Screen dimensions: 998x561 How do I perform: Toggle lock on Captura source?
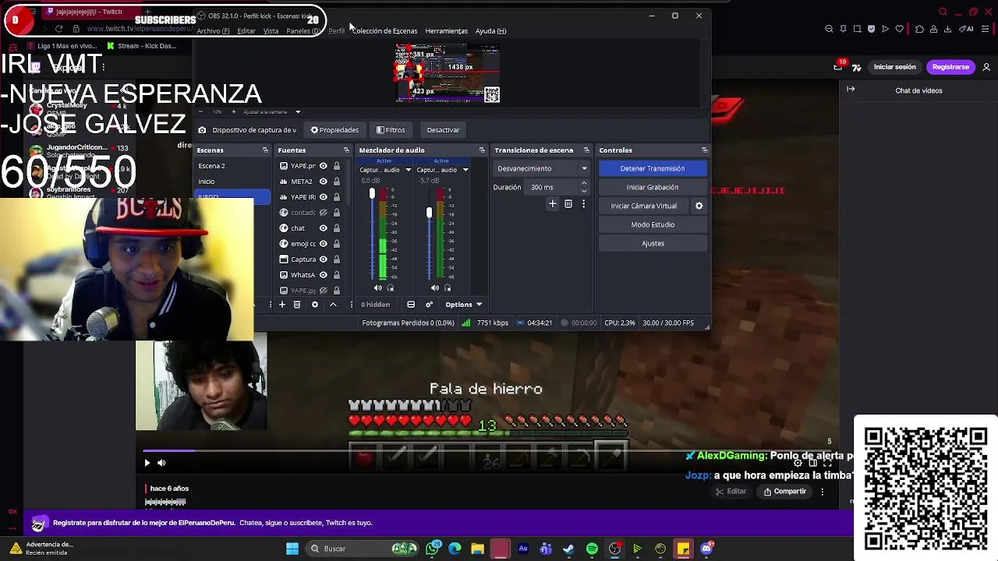tap(337, 259)
